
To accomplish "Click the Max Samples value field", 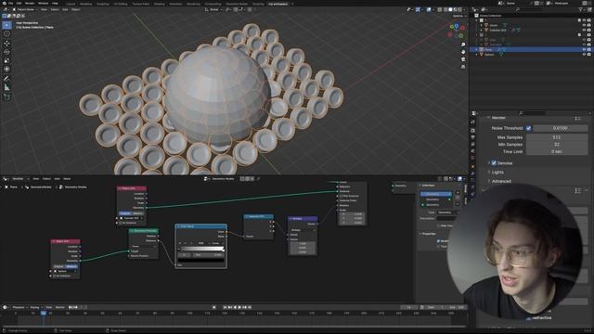I will tap(557, 137).
